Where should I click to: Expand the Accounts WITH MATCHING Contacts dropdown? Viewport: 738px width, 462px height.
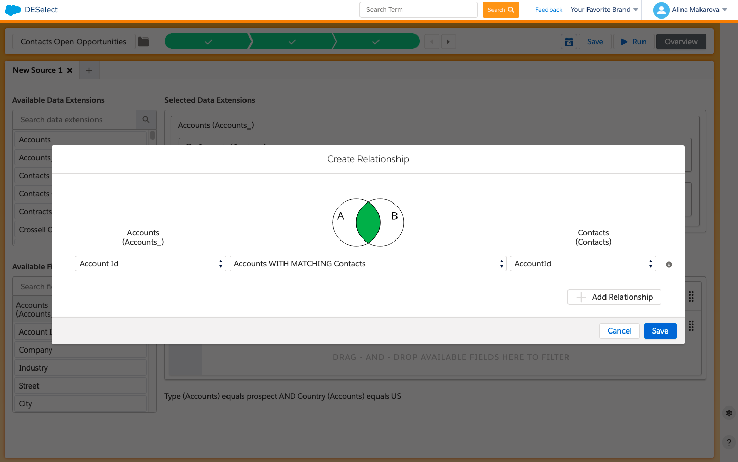tap(368, 264)
